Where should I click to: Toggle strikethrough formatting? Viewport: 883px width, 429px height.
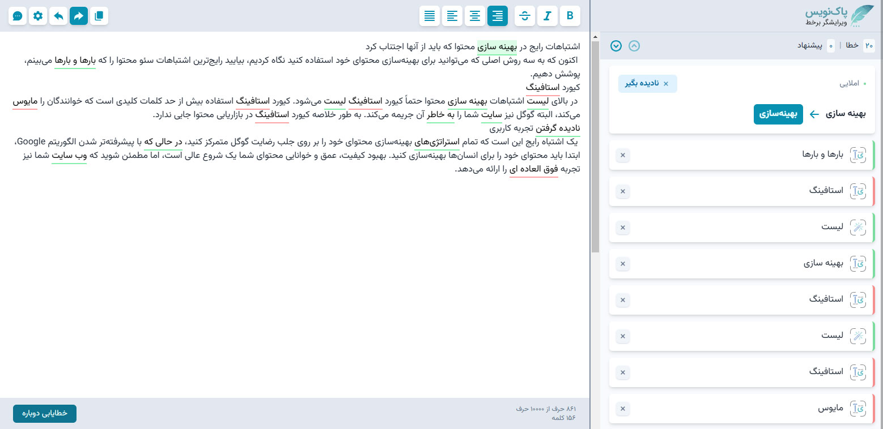pos(525,16)
